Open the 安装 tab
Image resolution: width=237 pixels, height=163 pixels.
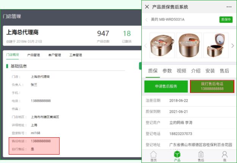210,71
